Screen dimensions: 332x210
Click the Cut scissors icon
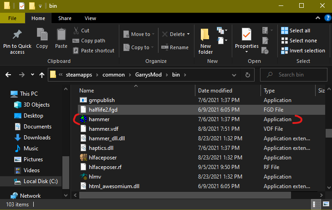coord(76,31)
